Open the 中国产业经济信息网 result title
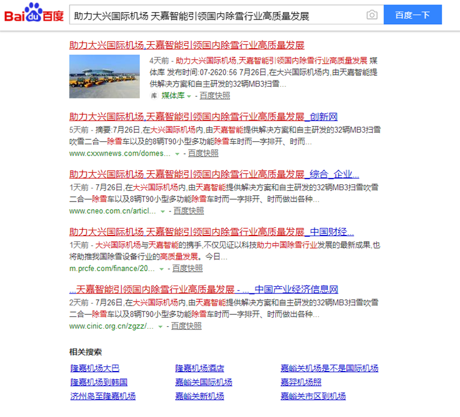 pyautogui.click(x=204, y=289)
